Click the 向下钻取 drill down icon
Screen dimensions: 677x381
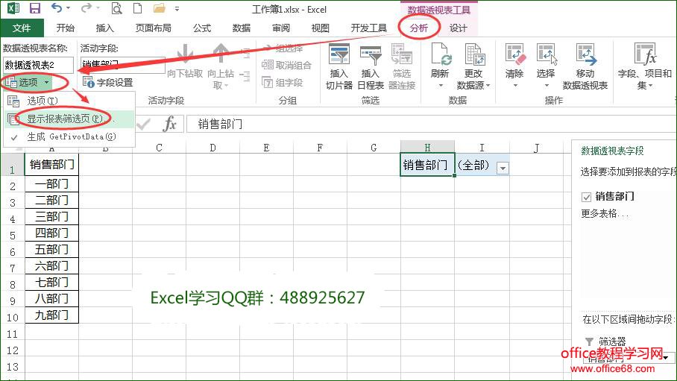[x=185, y=54]
